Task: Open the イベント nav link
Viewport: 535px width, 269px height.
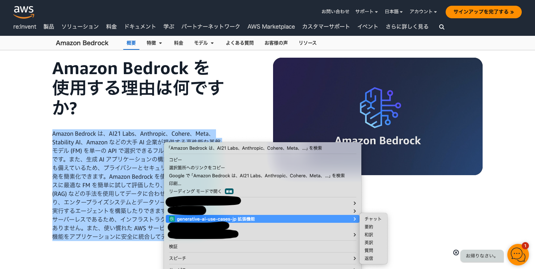Action: click(x=368, y=27)
